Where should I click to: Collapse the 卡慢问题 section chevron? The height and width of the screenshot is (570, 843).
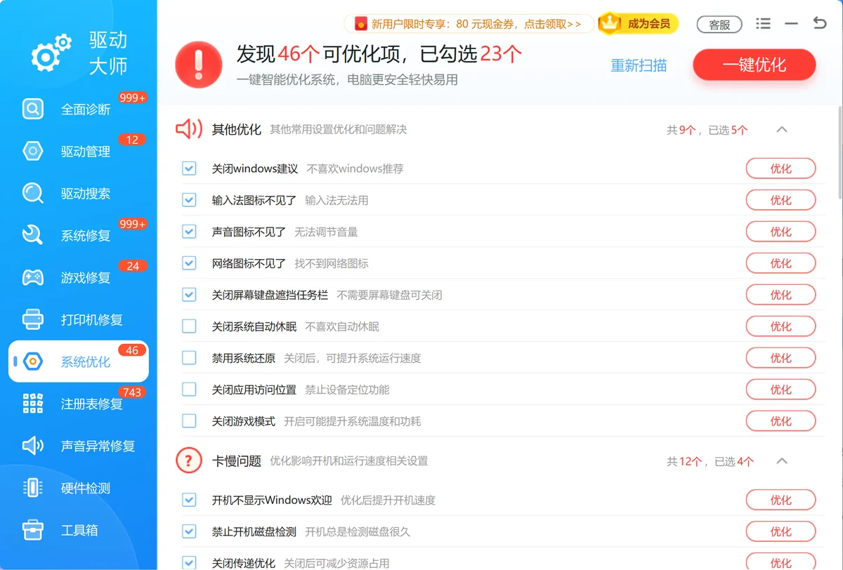[x=782, y=461]
